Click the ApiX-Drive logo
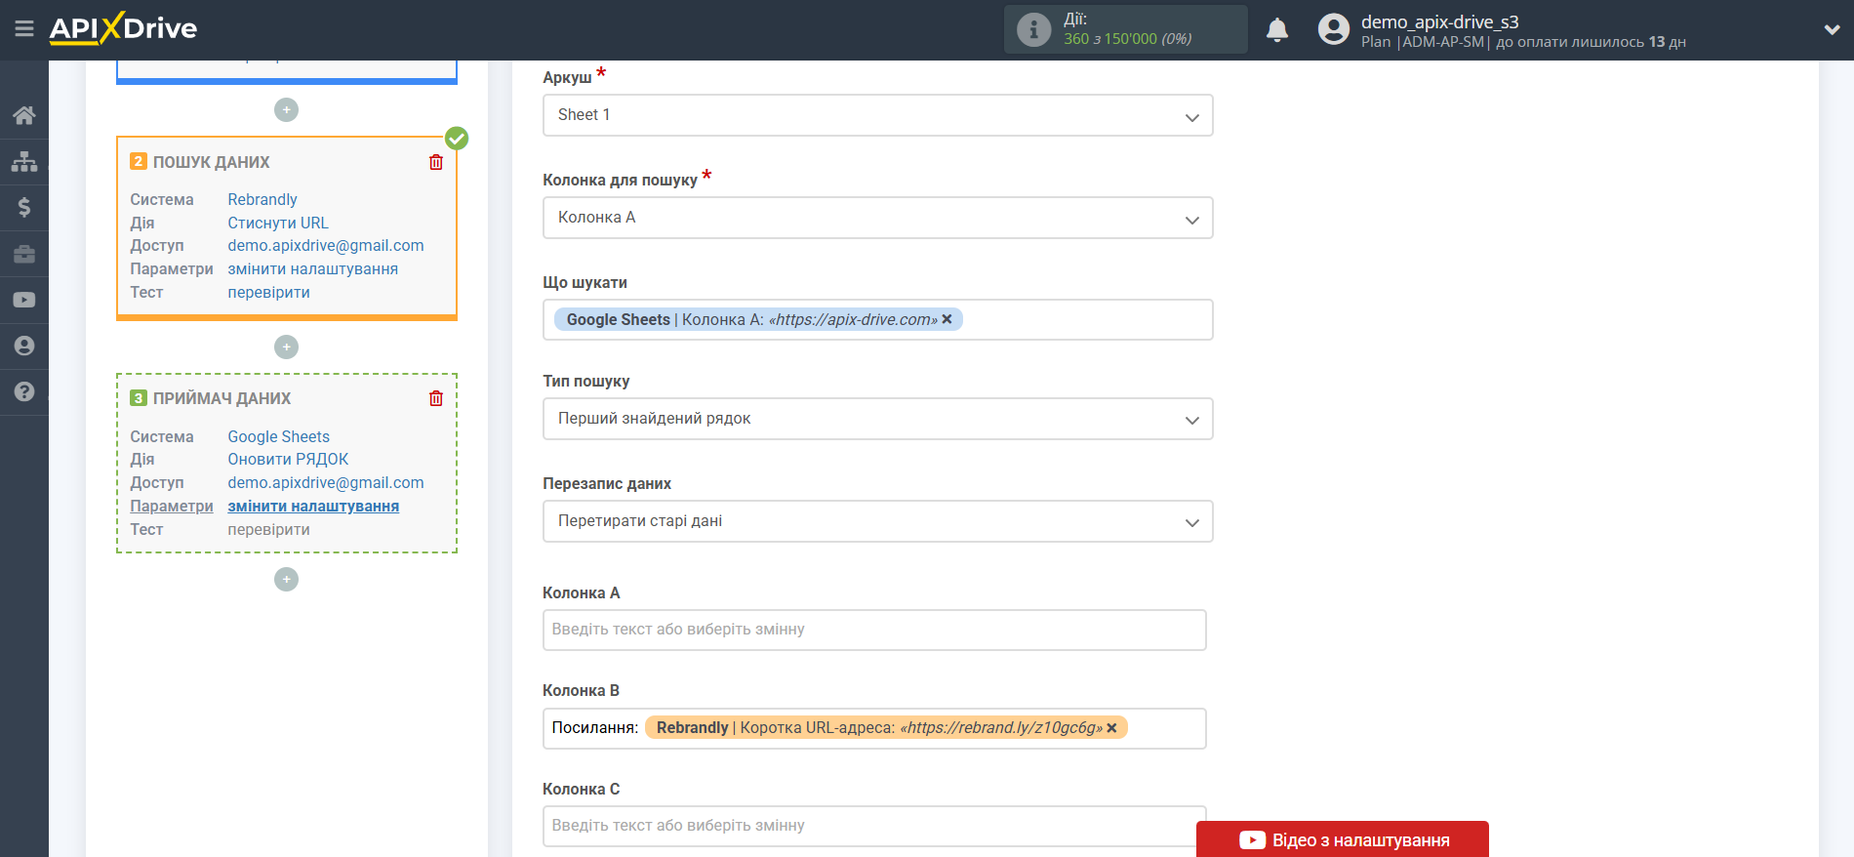Image resolution: width=1854 pixels, height=857 pixels. (123, 28)
